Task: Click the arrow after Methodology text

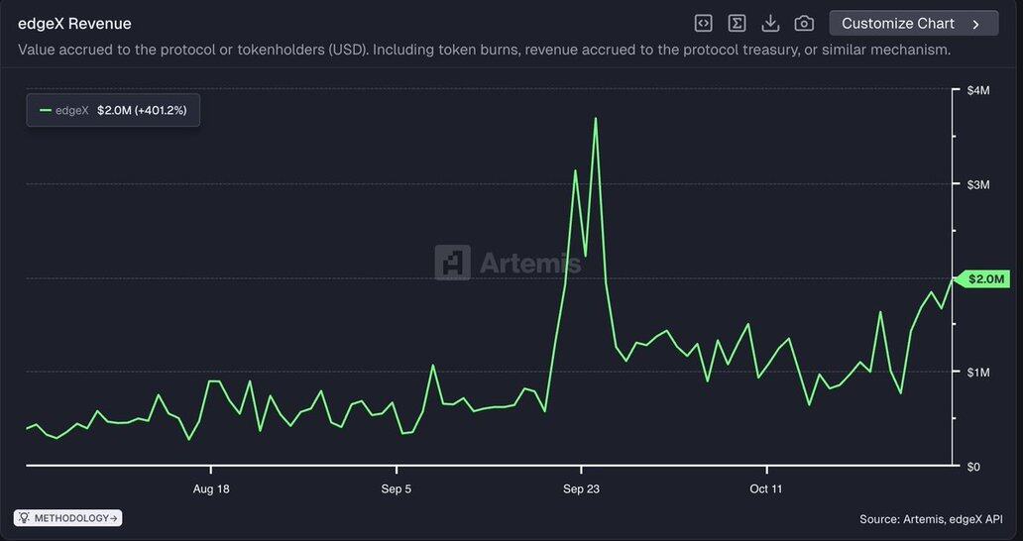Action: 115,517
